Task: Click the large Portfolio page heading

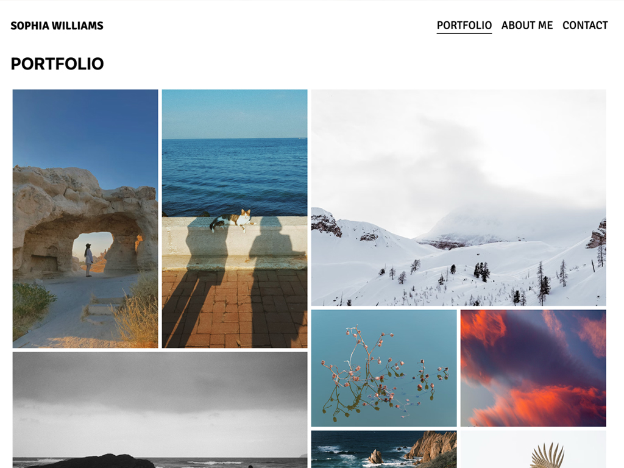Action: 57,63
